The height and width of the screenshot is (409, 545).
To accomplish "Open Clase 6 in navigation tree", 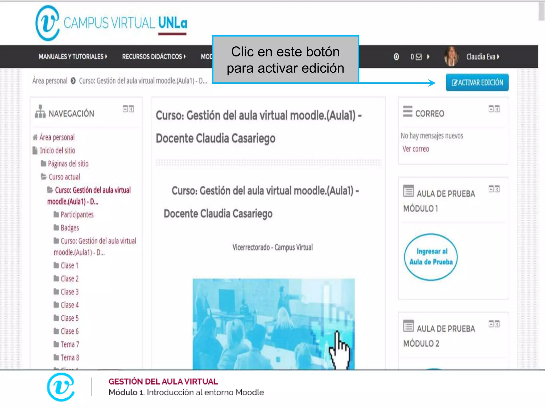I will (70, 331).
